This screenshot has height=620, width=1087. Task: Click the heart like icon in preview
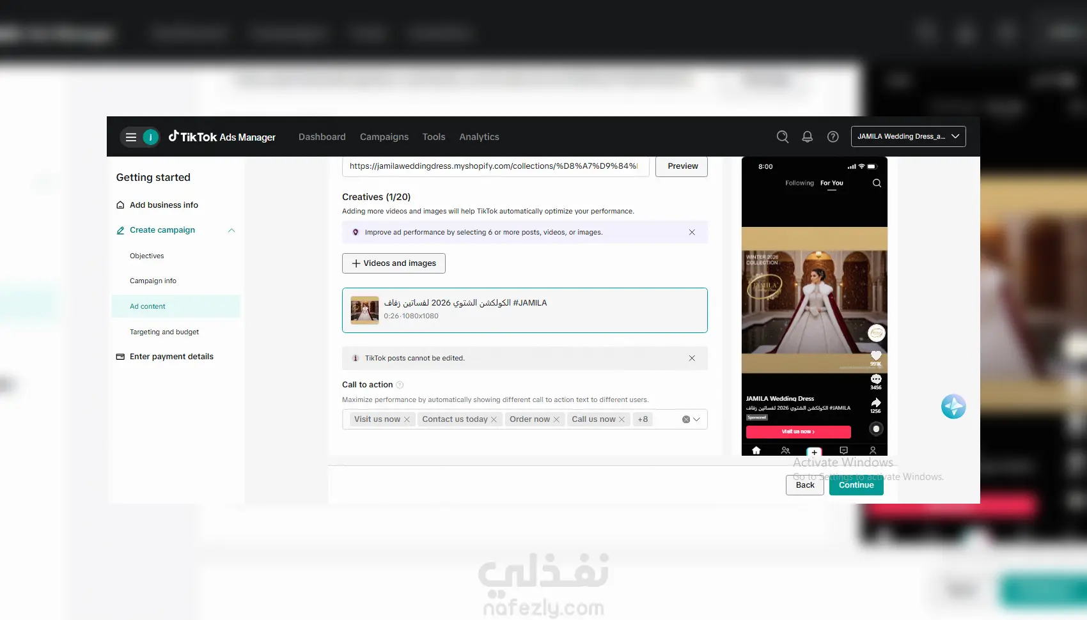coord(876,355)
